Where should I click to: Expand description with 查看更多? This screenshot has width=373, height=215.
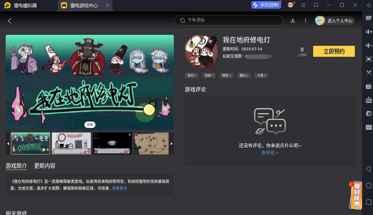click(x=119, y=188)
